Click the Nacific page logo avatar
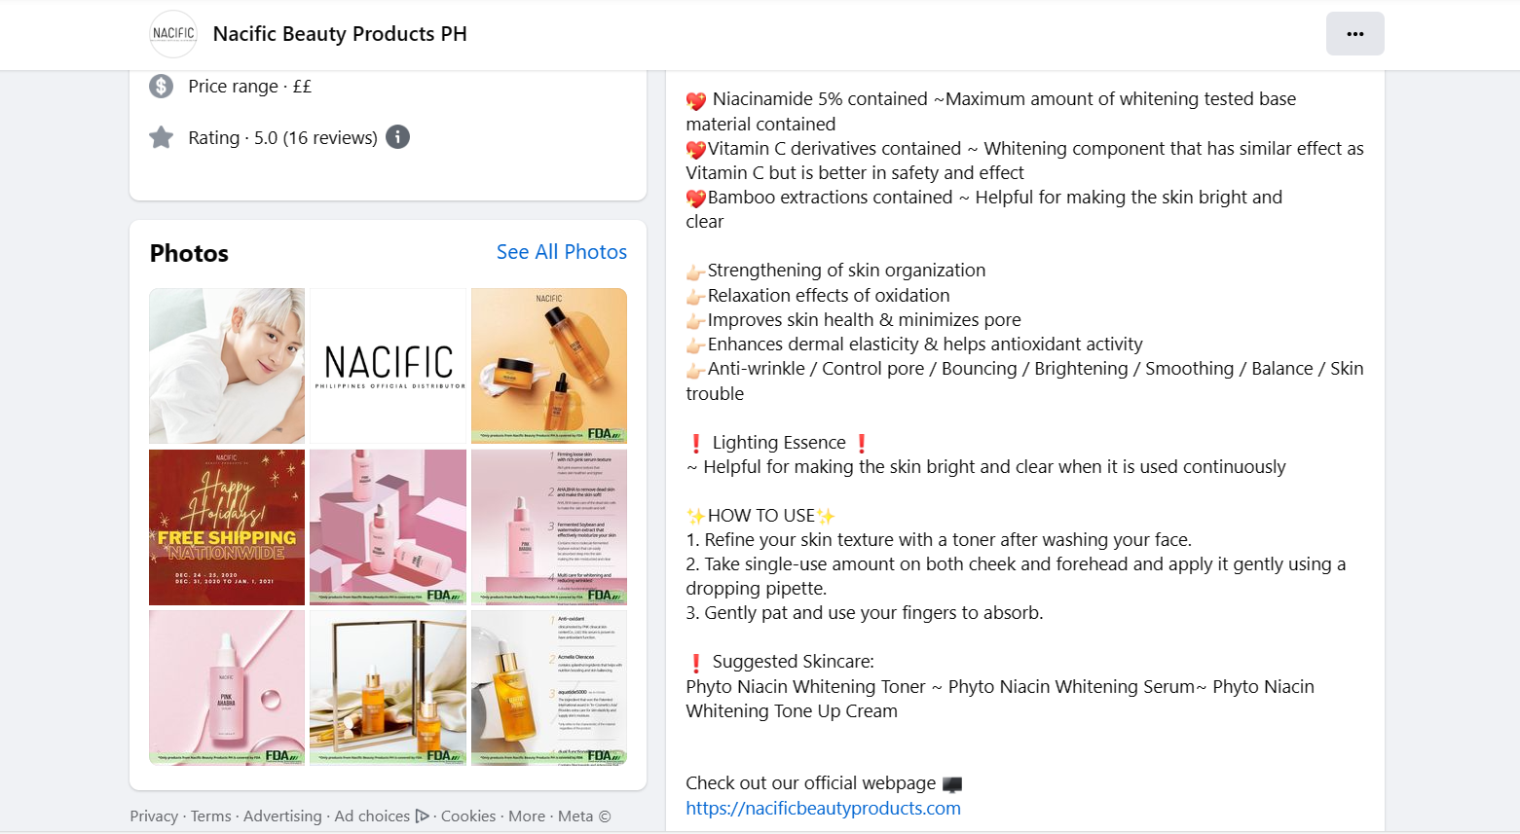The height and width of the screenshot is (834, 1520). tap(173, 34)
